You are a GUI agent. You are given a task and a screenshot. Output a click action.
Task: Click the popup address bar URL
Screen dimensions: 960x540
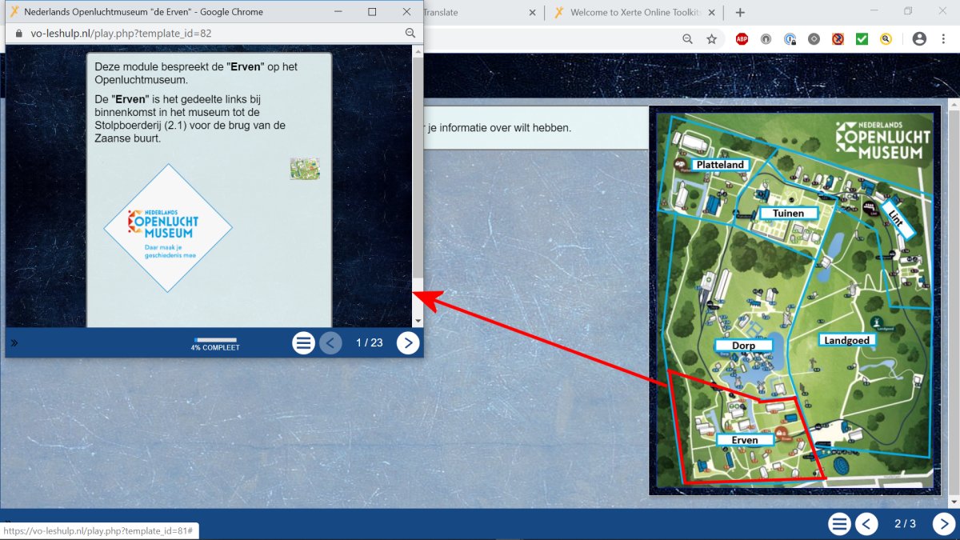[121, 34]
